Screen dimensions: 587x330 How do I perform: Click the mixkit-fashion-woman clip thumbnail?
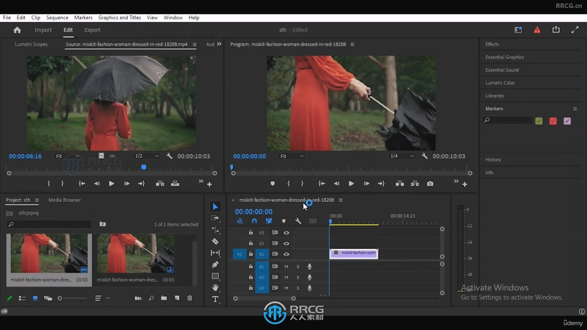click(48, 253)
